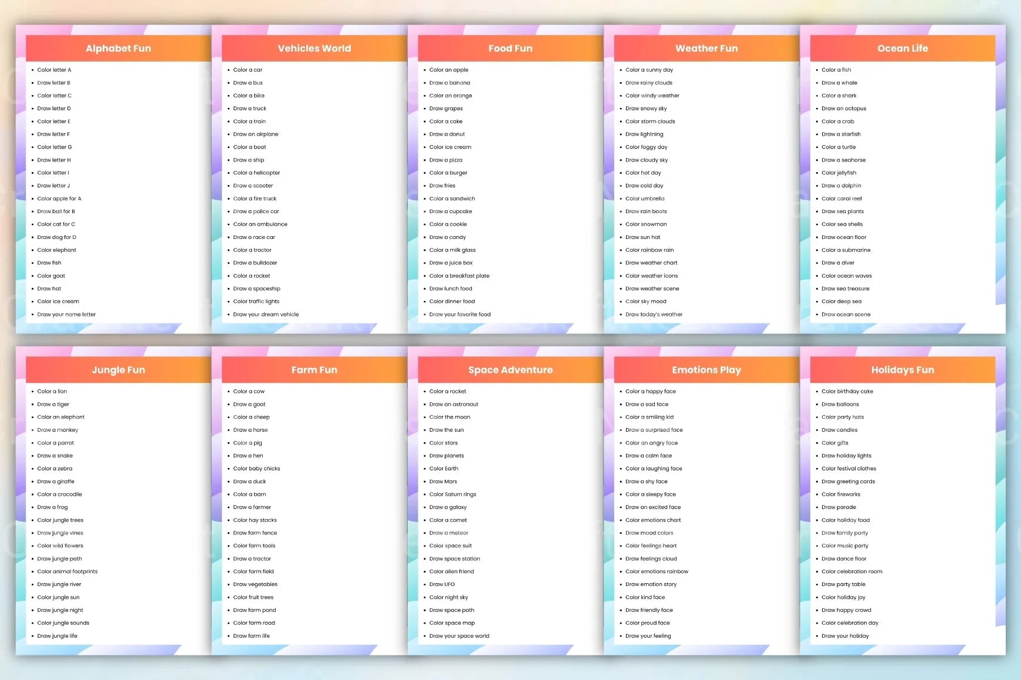Screen dimensions: 1021x680
Task: Click the 'Ocean Life' page header
Action: point(902,48)
